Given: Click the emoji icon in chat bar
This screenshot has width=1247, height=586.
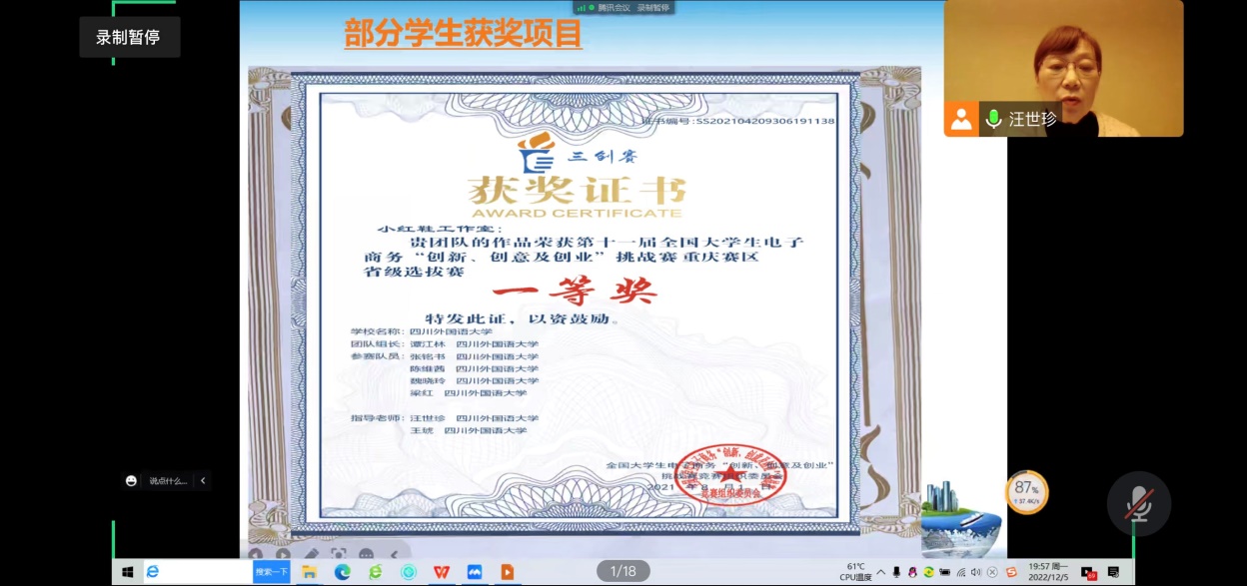Looking at the screenshot, I should [131, 480].
